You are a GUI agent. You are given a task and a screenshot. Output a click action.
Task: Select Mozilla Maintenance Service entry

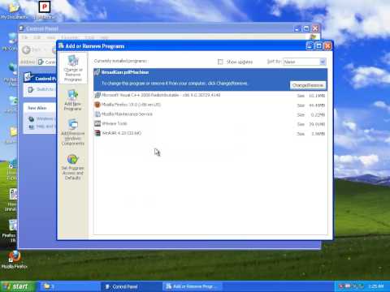210,114
